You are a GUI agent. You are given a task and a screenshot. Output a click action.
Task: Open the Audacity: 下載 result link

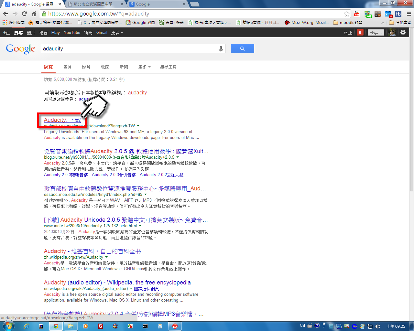point(62,120)
